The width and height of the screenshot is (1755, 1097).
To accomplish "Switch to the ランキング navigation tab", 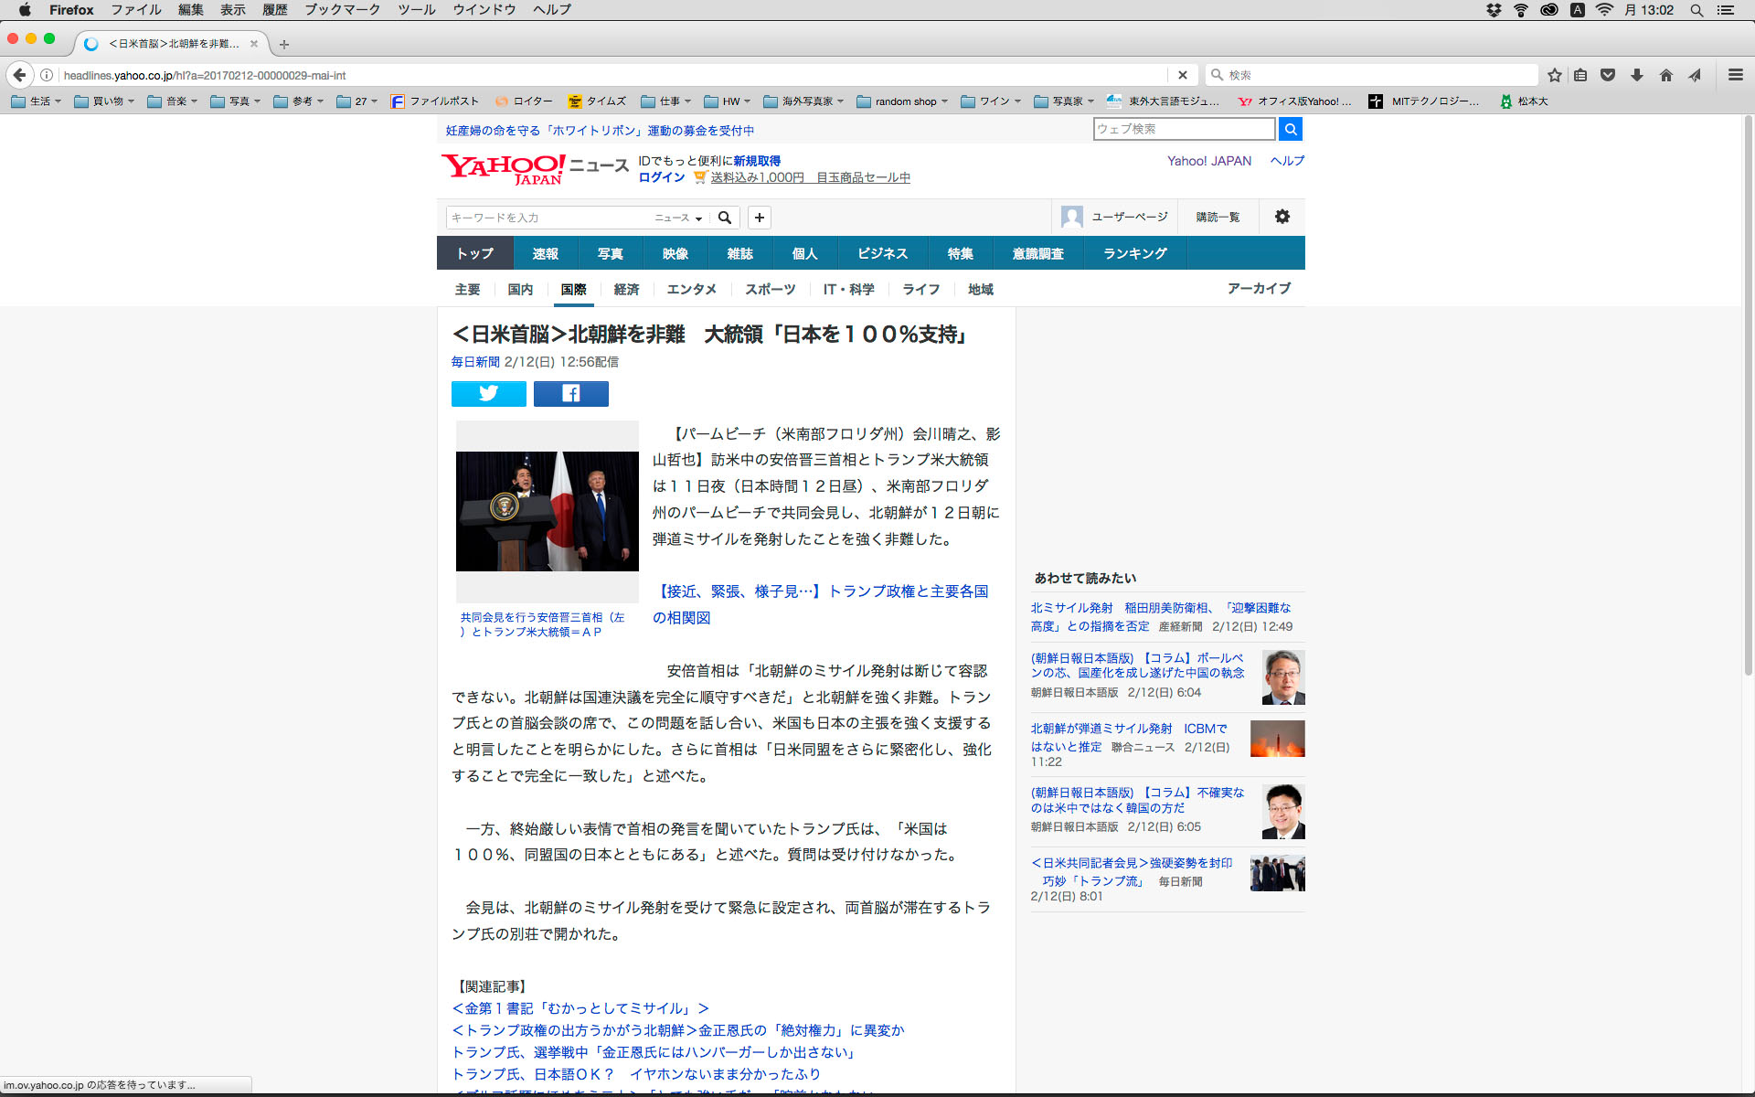I will pos(1134,253).
